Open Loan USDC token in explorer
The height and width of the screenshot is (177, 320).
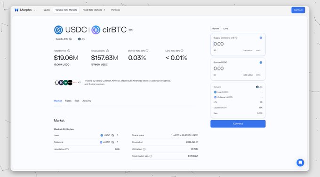point(117,135)
